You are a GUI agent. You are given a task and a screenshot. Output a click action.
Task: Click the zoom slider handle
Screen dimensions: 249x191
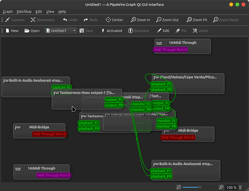tap(200, 187)
